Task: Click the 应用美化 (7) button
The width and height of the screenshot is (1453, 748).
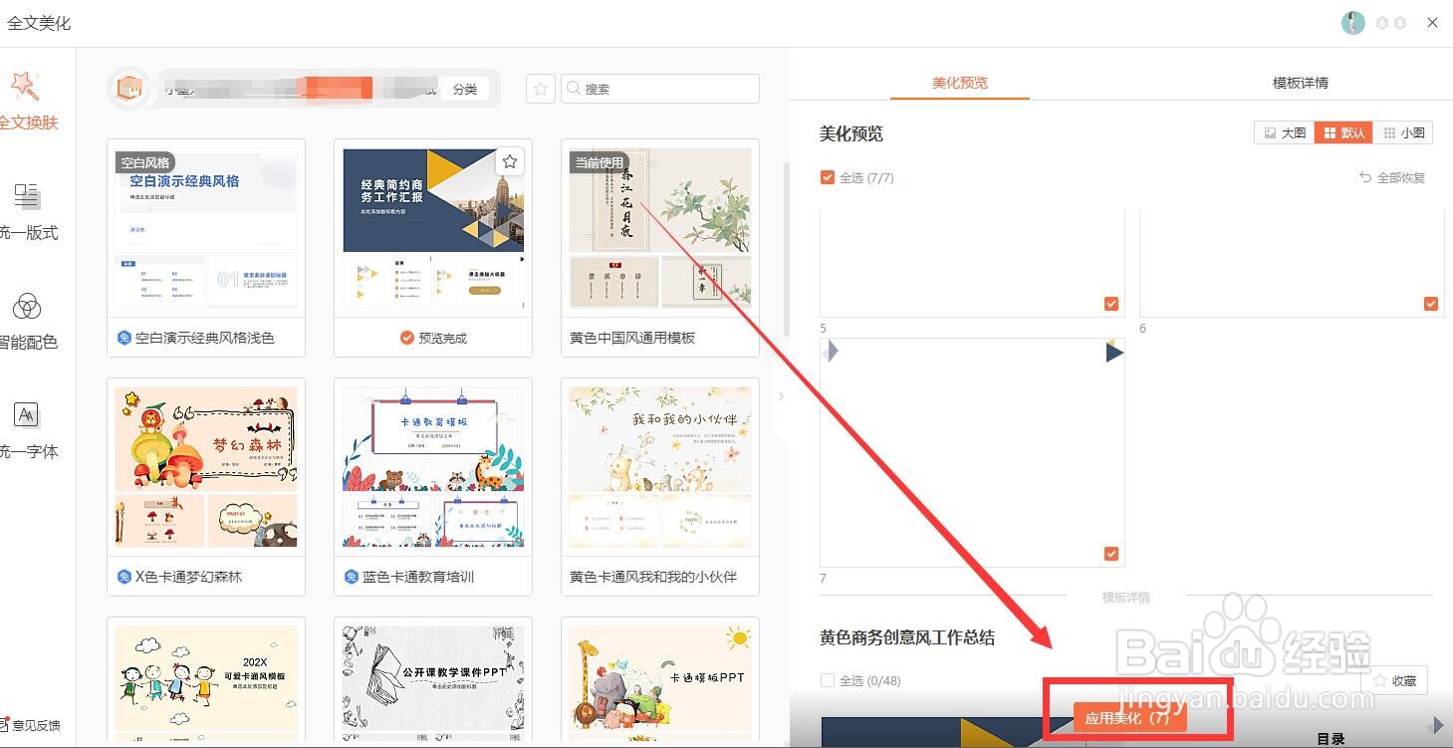Action: pyautogui.click(x=1130, y=717)
